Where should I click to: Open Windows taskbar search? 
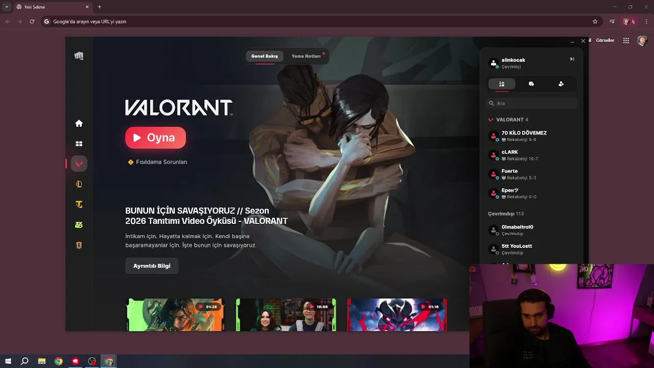(x=25, y=361)
